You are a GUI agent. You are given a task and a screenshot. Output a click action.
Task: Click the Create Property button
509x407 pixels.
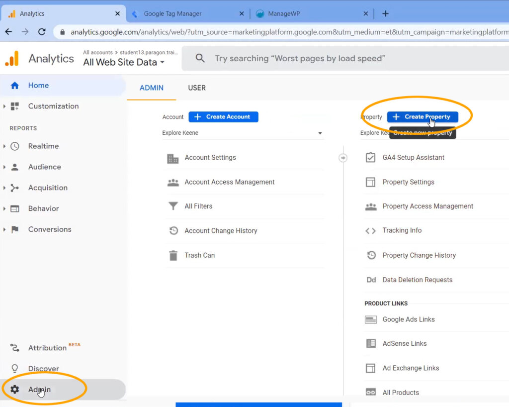click(x=423, y=117)
